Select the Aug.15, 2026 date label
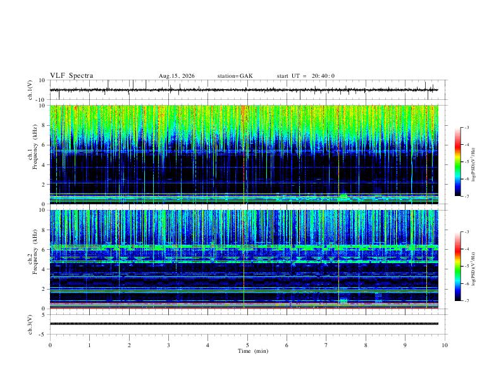The image size is (501, 387). 176,76
